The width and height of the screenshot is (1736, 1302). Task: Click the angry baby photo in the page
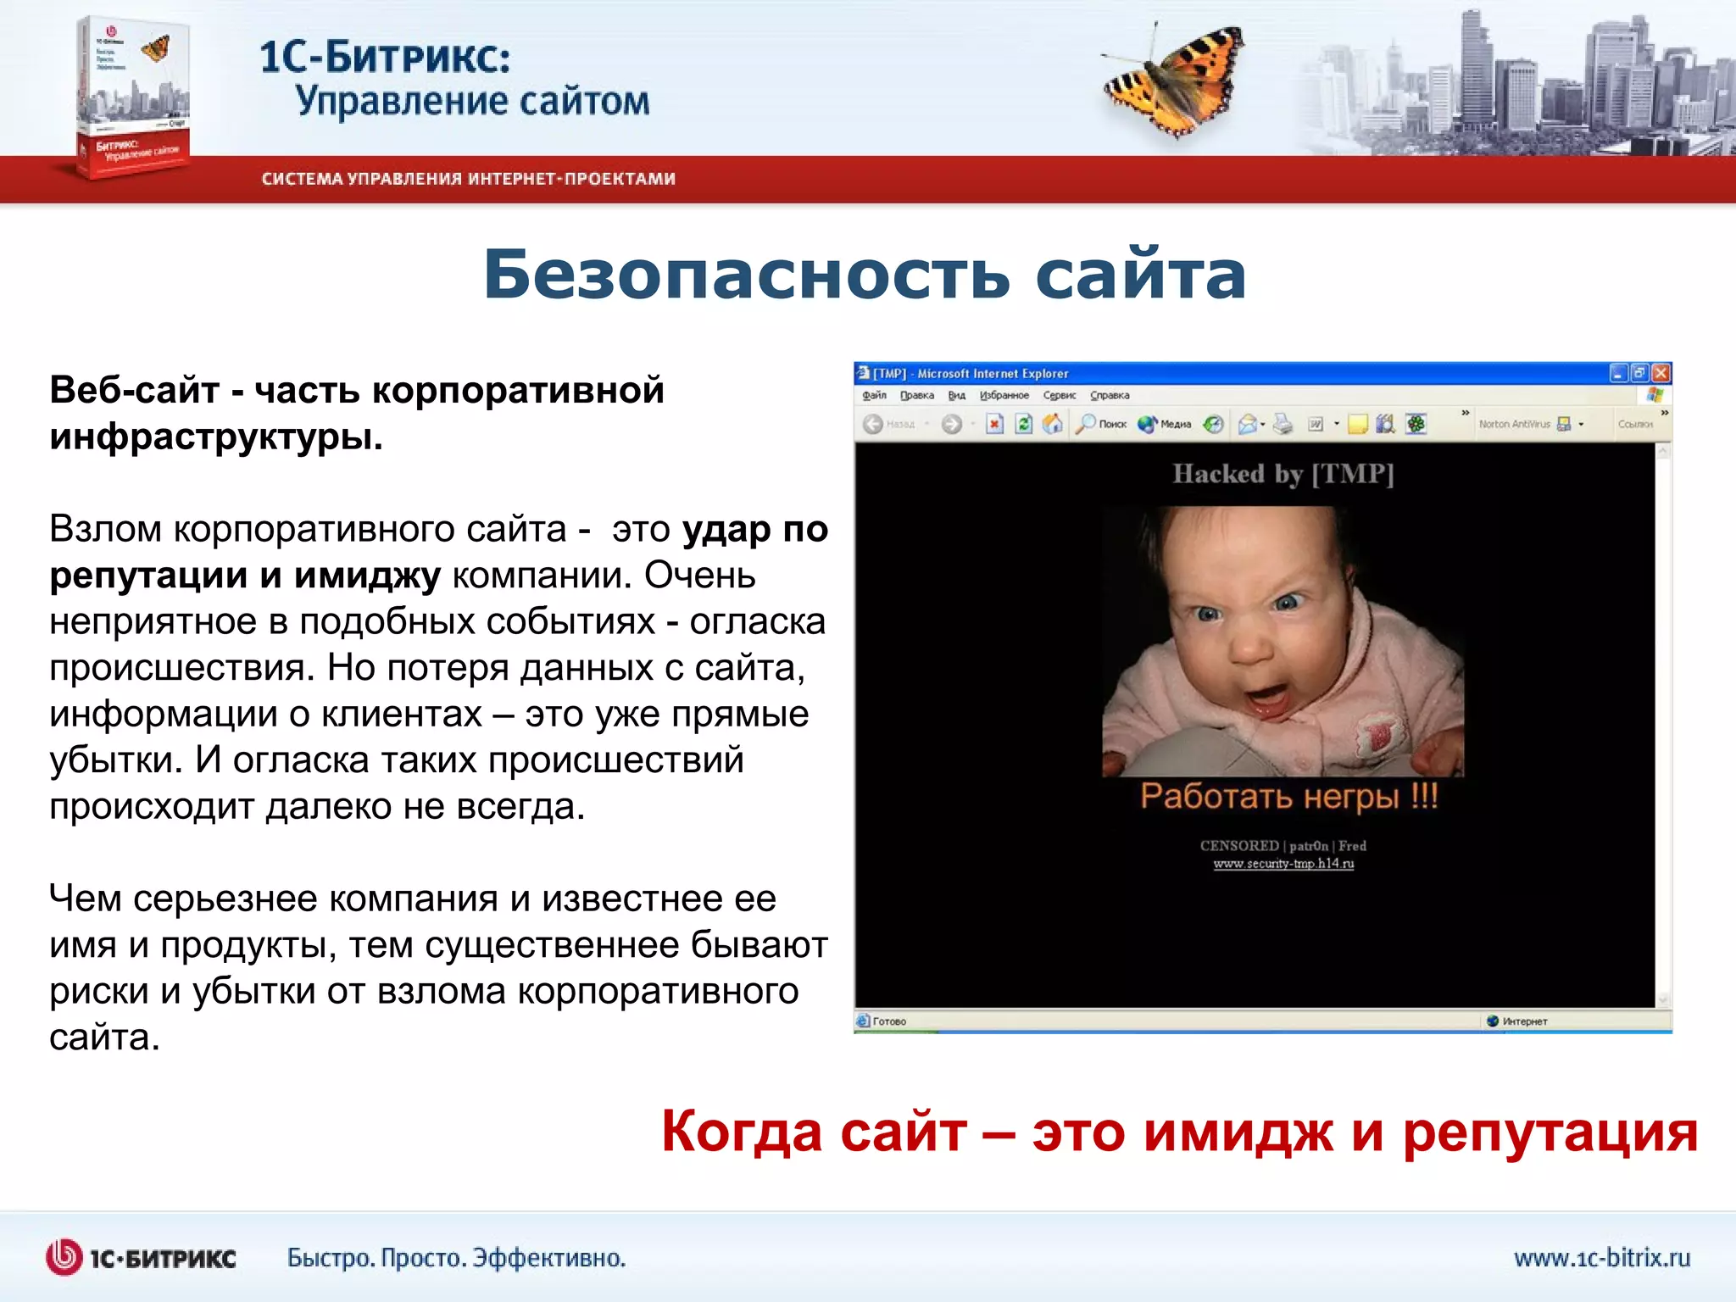point(1283,642)
